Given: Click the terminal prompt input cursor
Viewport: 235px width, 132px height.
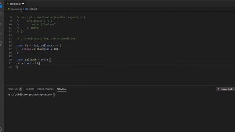Looking at the screenshot, I should pyautogui.click(x=54, y=95).
